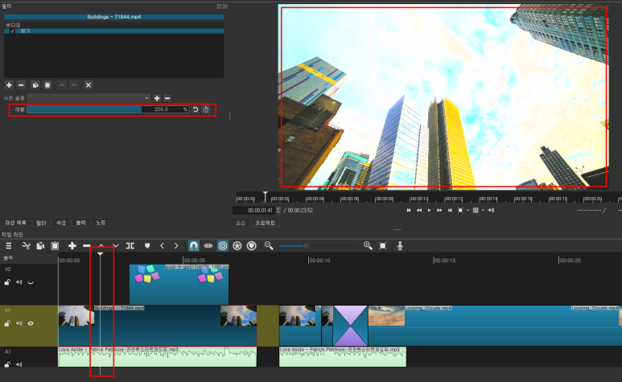
Task: Open the 사전 설정 preset dropdown
Action: click(89, 98)
